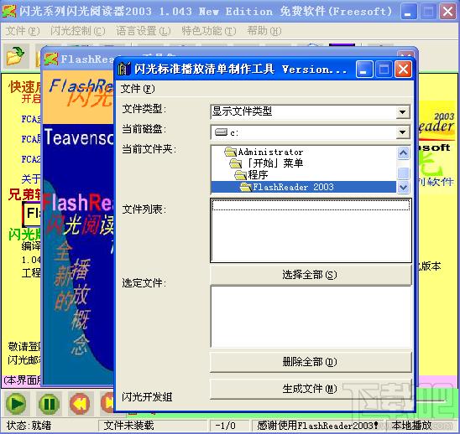This screenshot has width=460, height=434.
Task: Click the 选择全部(S) button
Action: click(x=311, y=275)
